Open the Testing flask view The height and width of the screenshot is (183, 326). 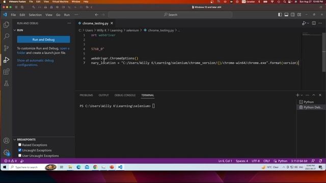pos(6,83)
